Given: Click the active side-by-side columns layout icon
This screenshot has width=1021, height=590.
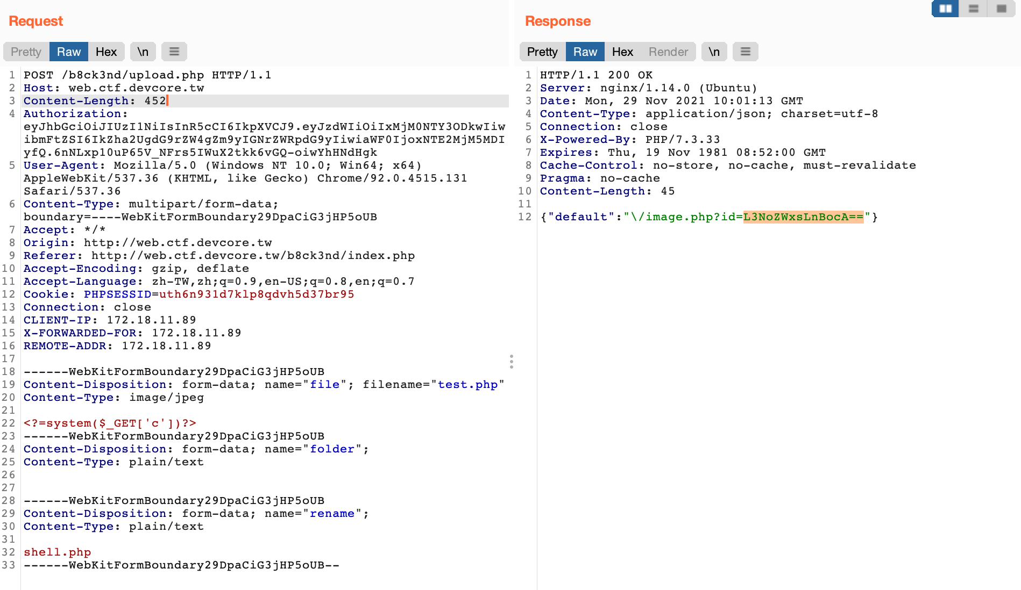Looking at the screenshot, I should click(945, 9).
